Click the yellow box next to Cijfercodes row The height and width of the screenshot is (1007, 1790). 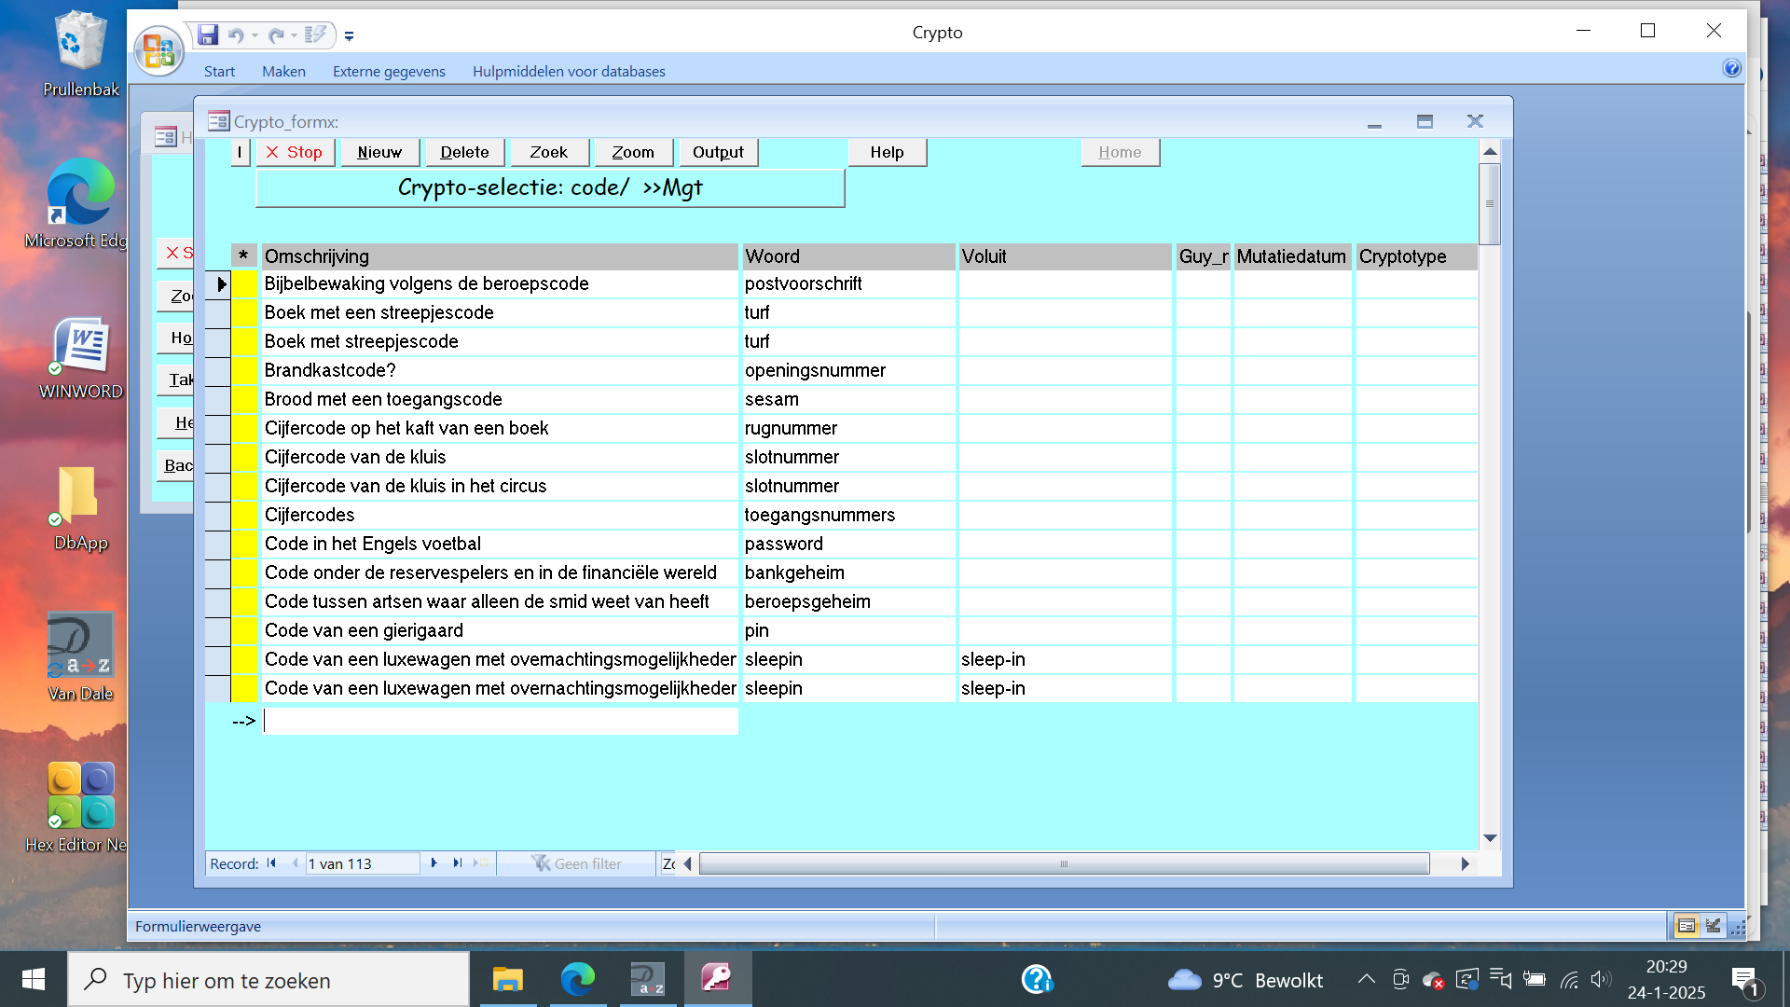pyautogui.click(x=244, y=515)
